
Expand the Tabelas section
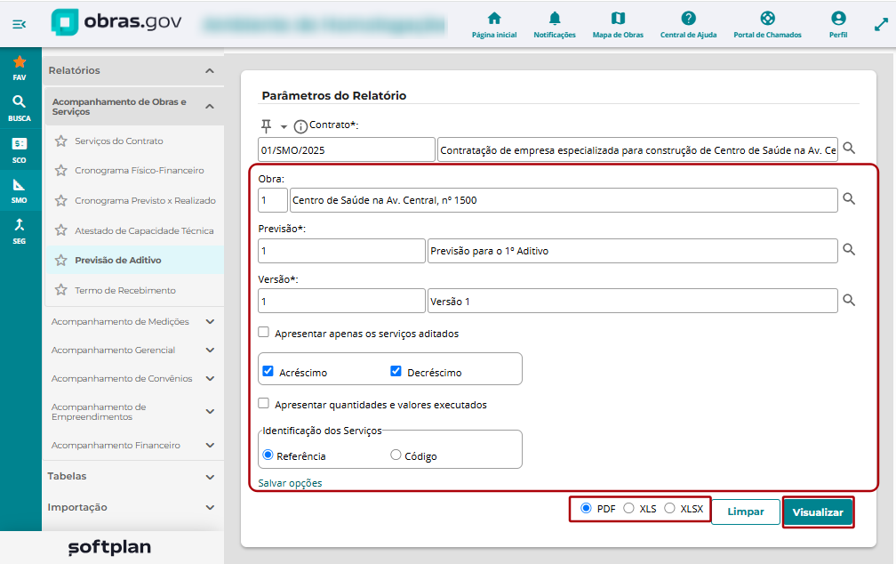[x=210, y=477]
